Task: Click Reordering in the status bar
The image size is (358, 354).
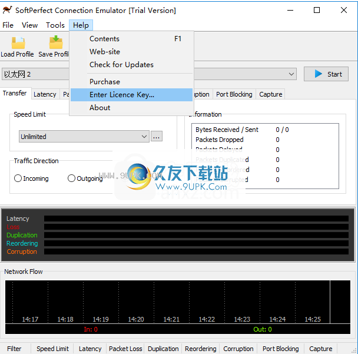Action: pyautogui.click(x=200, y=349)
